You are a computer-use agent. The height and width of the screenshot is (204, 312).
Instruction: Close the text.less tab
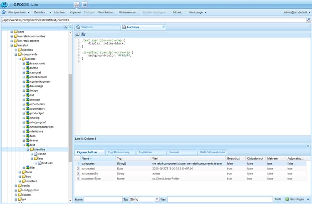pos(163,27)
